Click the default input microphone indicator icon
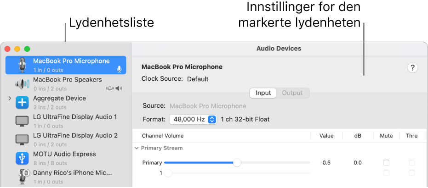The width and height of the screenshot is (428, 188). tap(119, 70)
